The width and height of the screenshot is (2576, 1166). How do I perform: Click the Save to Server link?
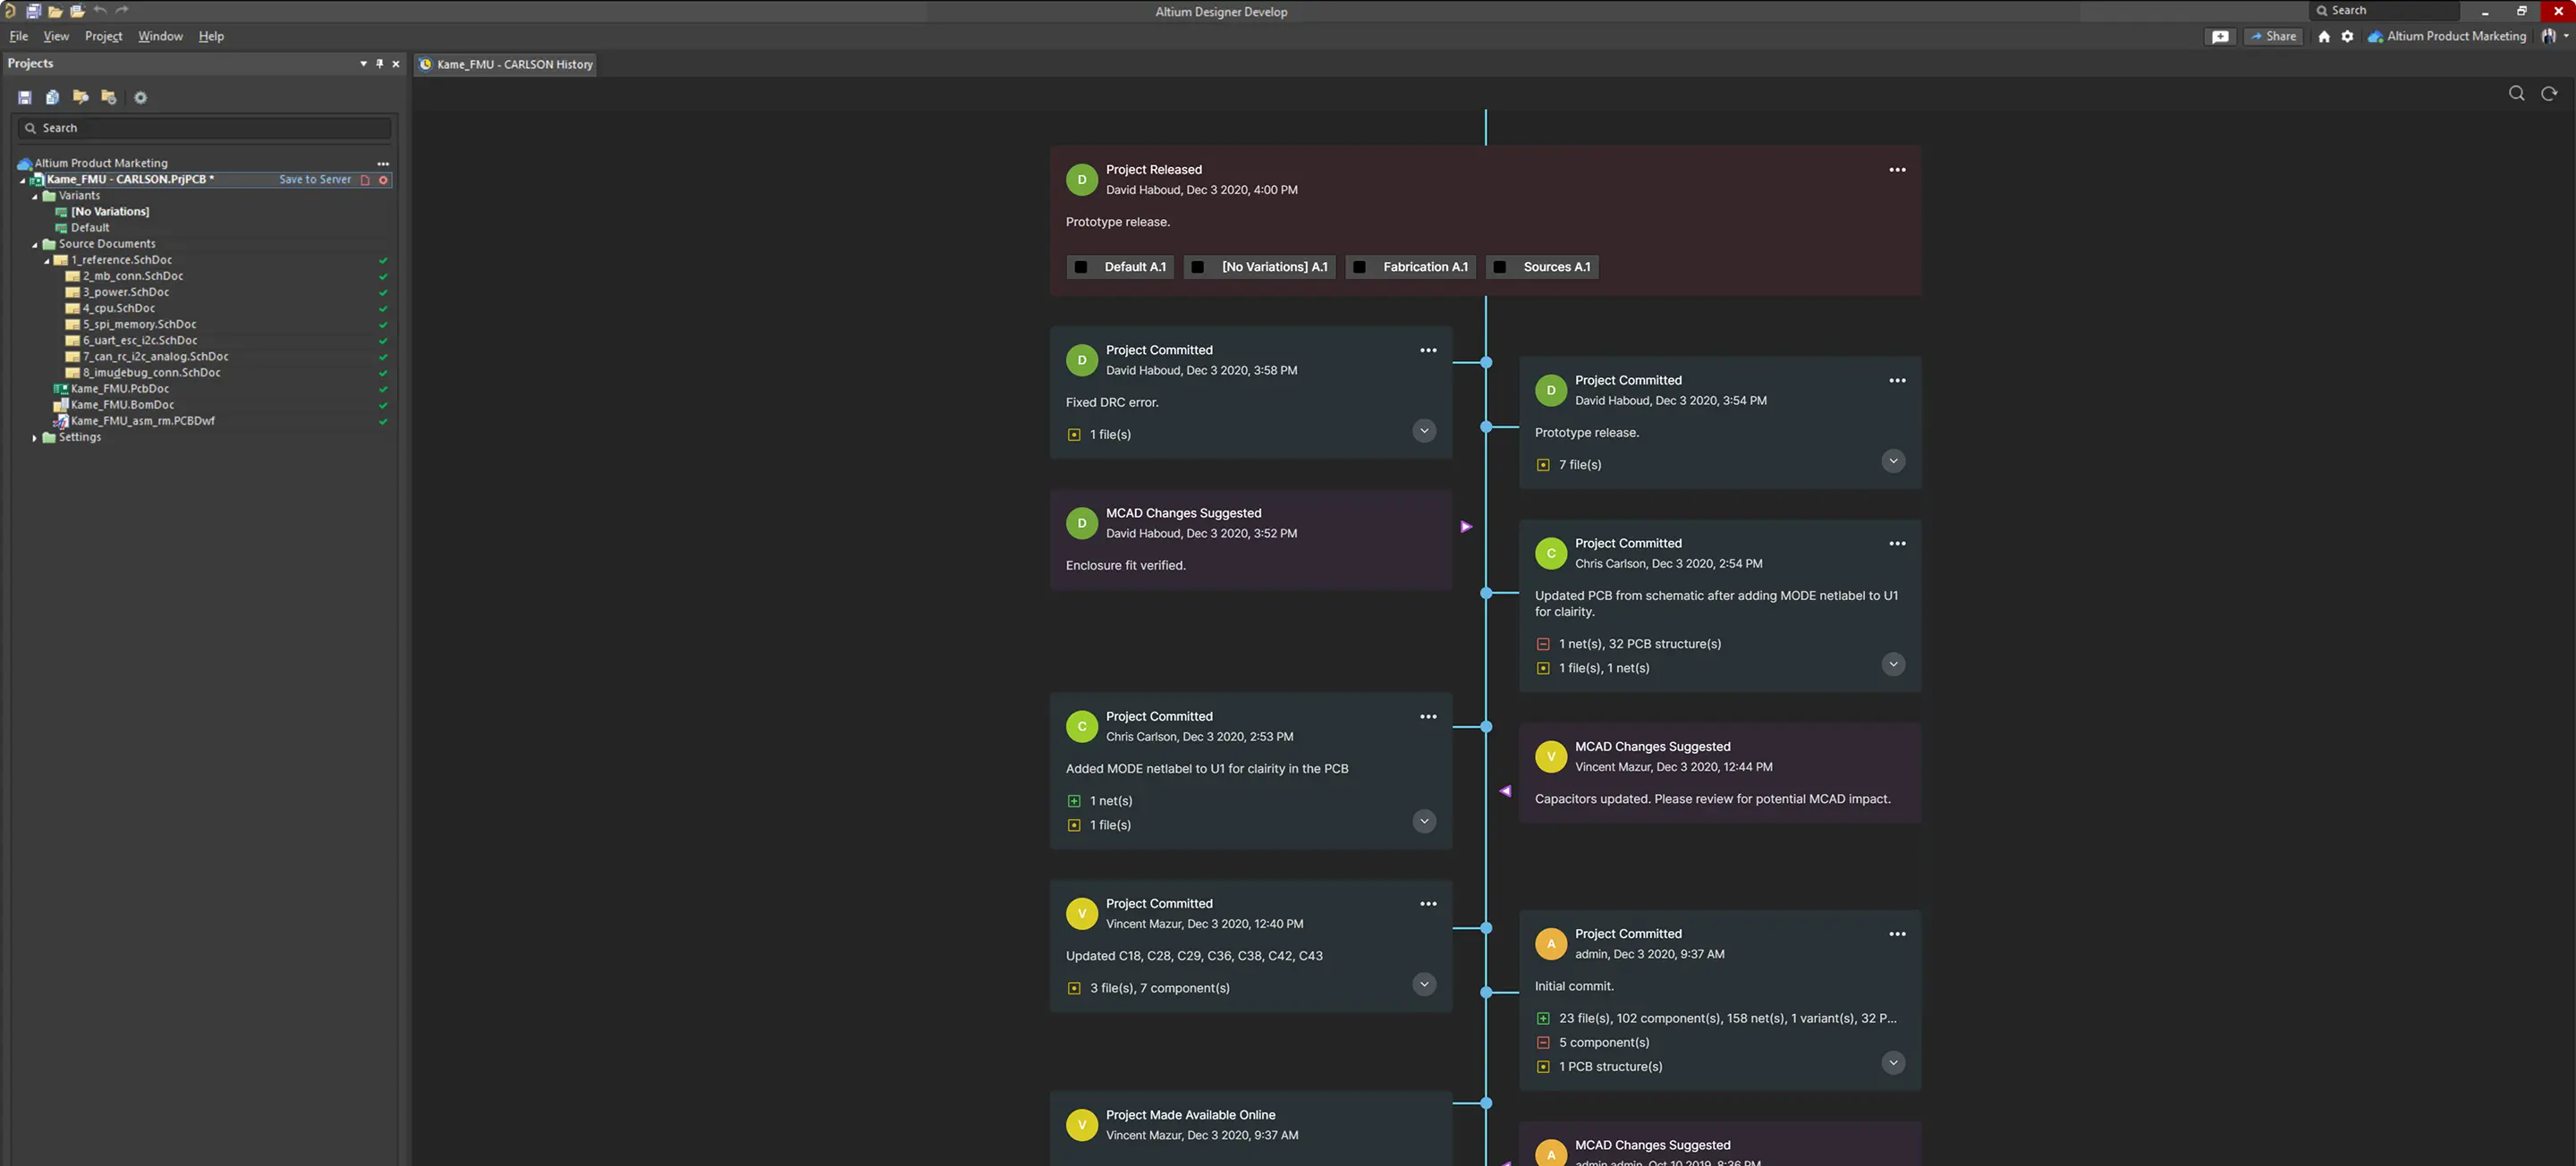coord(315,180)
